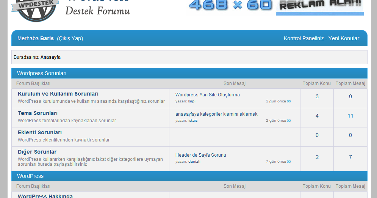
Task: Click Eklenti Sorunları description text
Action: coord(64,140)
